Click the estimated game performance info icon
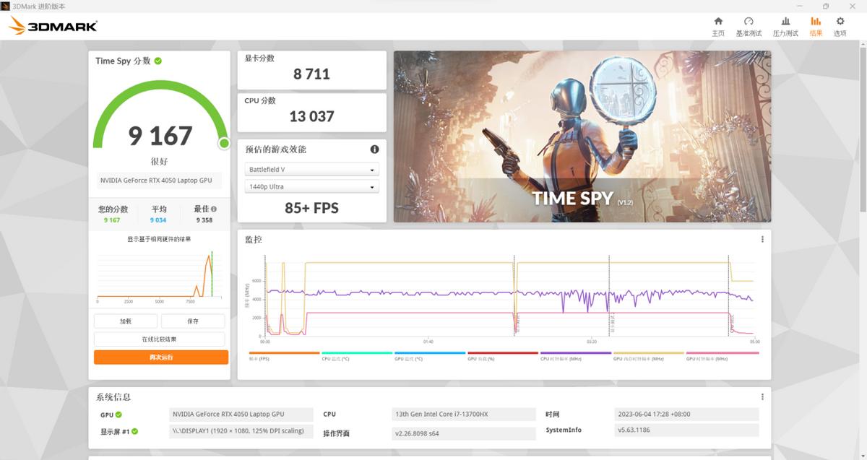The width and height of the screenshot is (867, 460). [x=374, y=149]
